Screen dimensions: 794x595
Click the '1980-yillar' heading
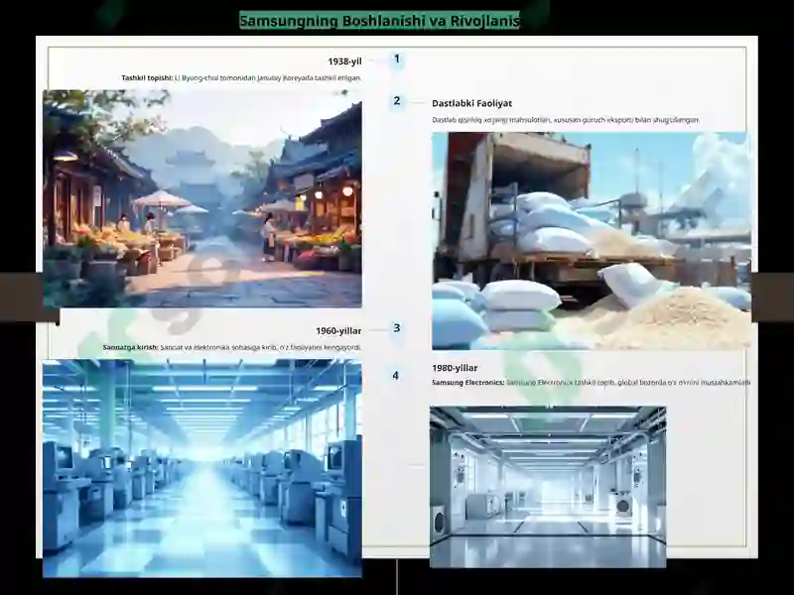tap(455, 368)
